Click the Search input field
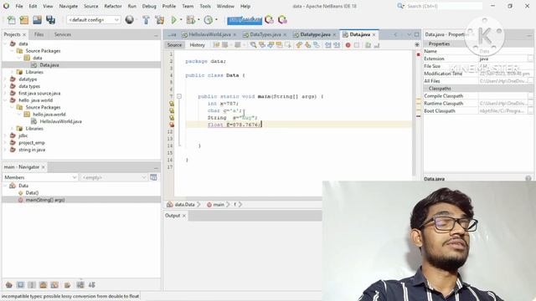Screen dimensions: 536x301 tap(444, 6)
